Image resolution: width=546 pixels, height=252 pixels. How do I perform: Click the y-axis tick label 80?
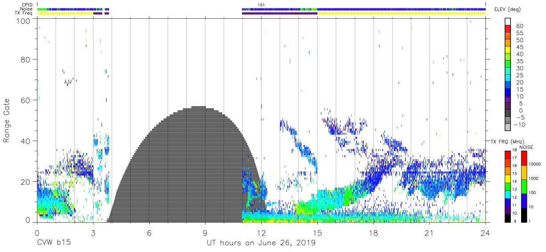pyautogui.click(x=25, y=60)
